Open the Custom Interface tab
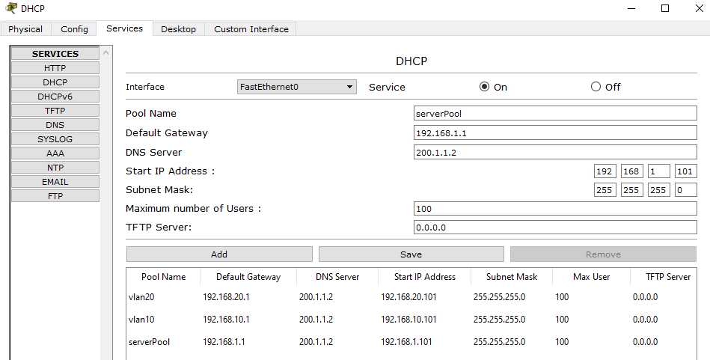 [x=251, y=29]
